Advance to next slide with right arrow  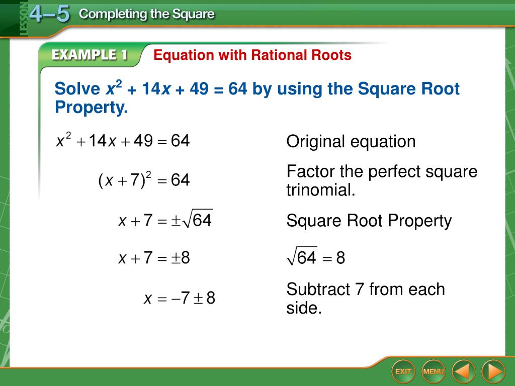coord(493,371)
